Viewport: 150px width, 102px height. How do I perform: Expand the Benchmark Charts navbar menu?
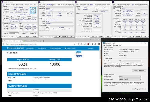click(56, 48)
